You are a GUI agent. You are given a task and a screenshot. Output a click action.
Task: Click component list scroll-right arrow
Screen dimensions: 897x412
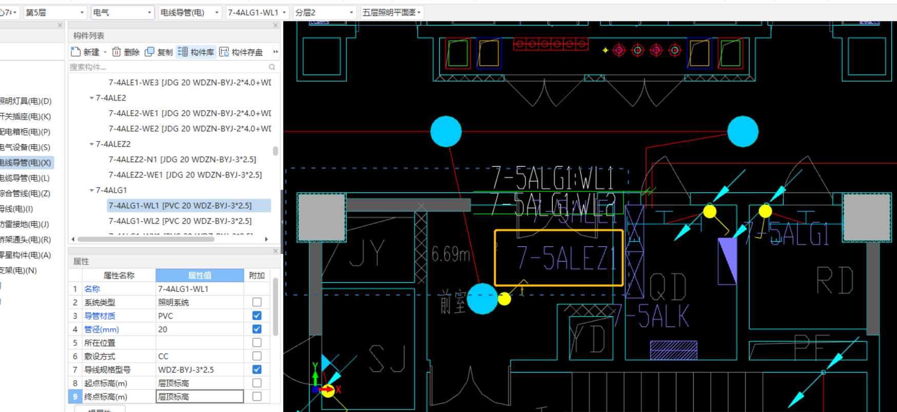[266, 239]
